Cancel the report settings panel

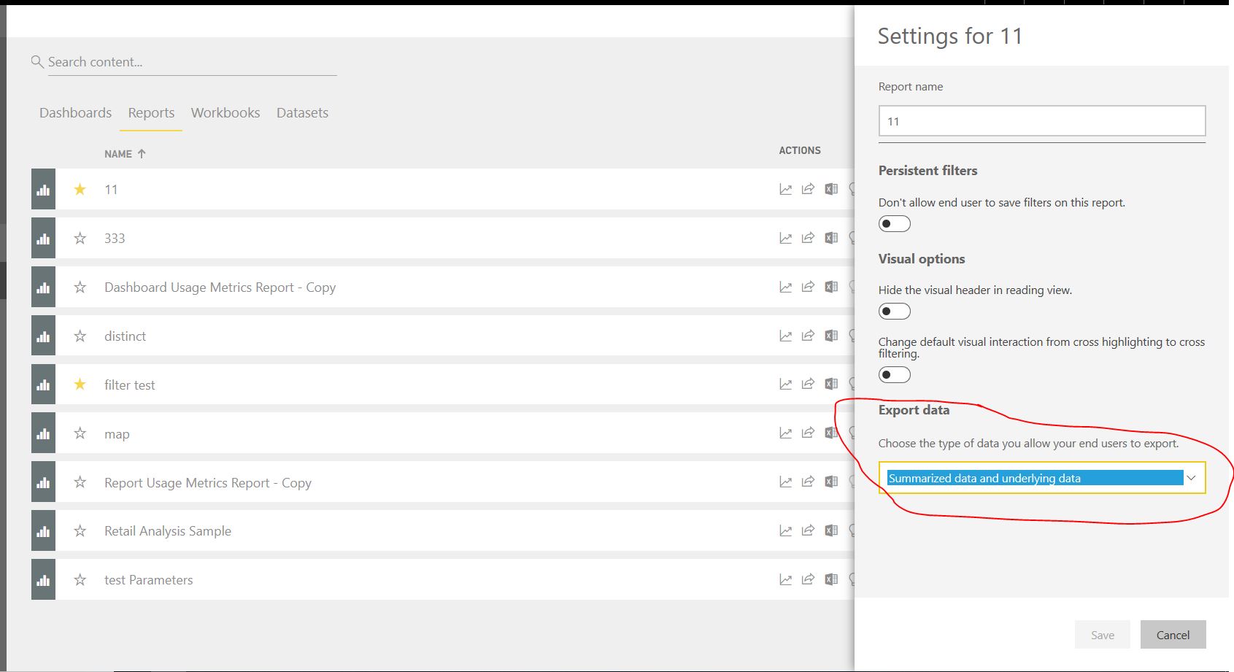[x=1173, y=635]
